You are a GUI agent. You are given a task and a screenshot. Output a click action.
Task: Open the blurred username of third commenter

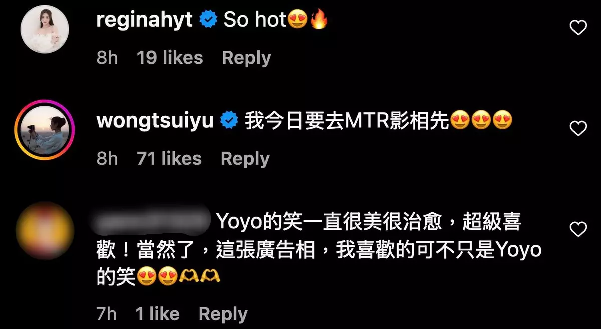pyautogui.click(x=154, y=221)
